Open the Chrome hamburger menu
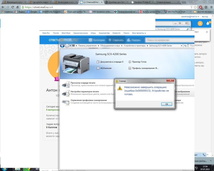Image resolution: width=214 pixels, height=171 pixels. (x=211, y=7)
